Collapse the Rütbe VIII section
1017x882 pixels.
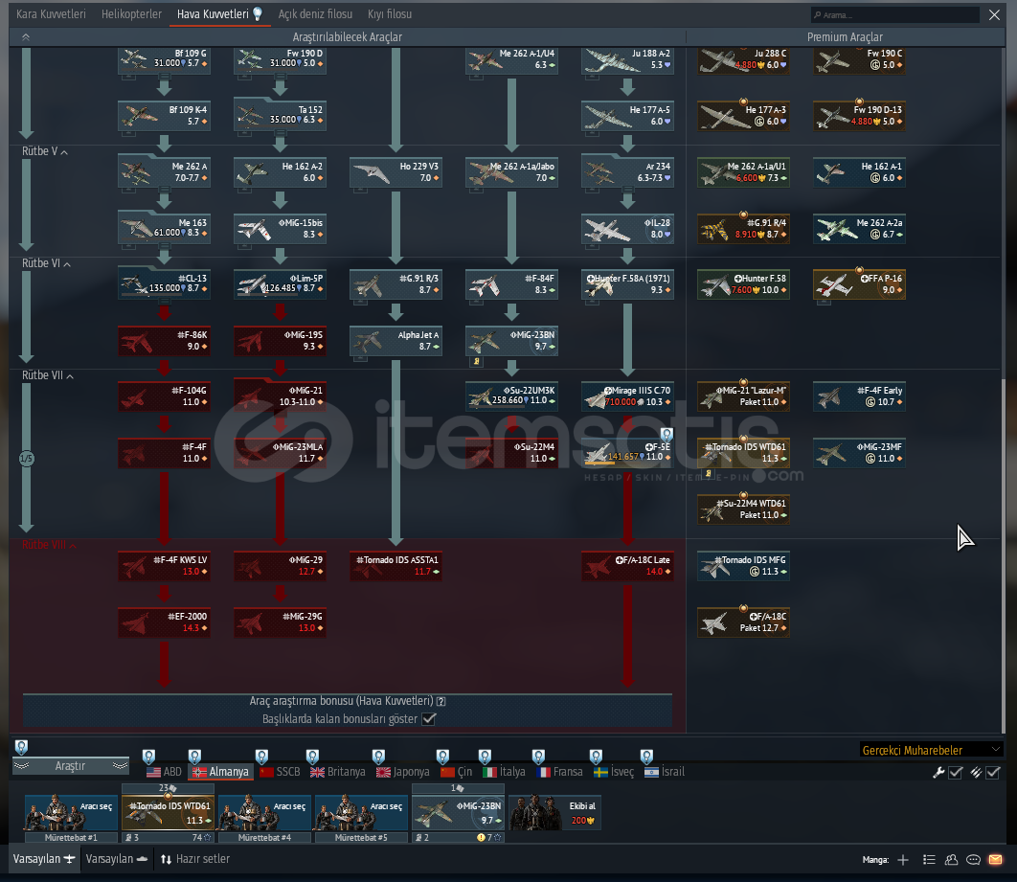[x=49, y=545]
